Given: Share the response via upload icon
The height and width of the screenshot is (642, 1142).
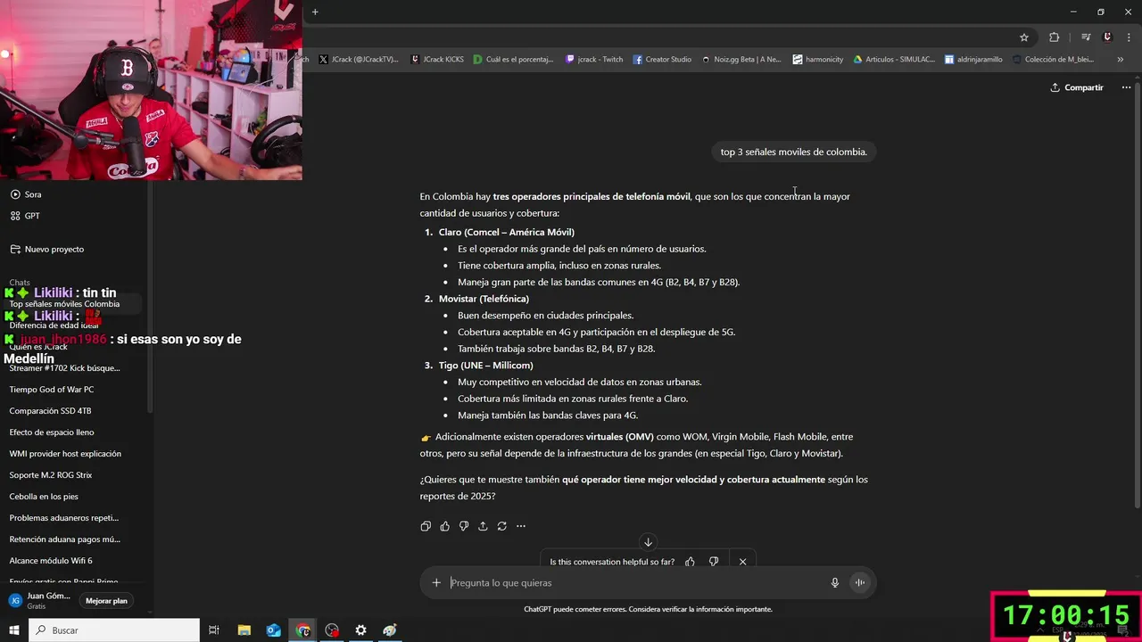Looking at the screenshot, I should [x=483, y=526].
